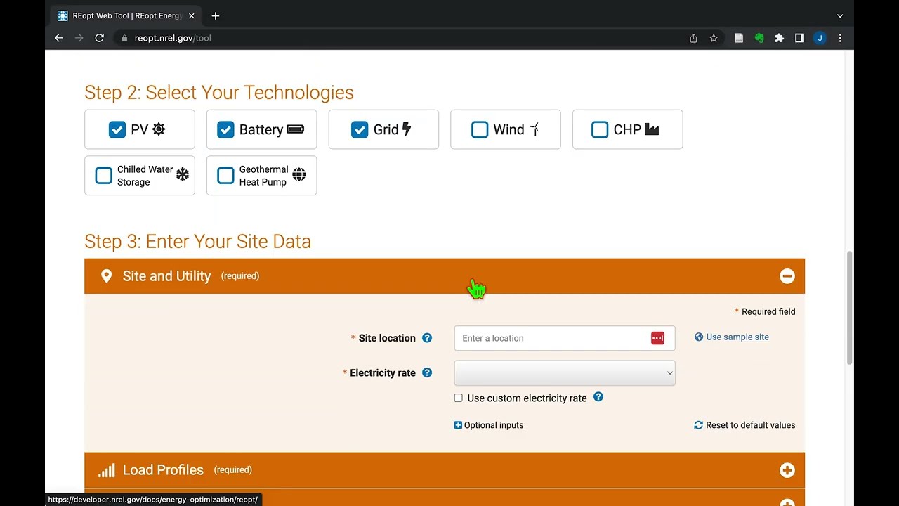Viewport: 899px width, 506px height.
Task: Open Site location help icon
Action: (x=427, y=338)
